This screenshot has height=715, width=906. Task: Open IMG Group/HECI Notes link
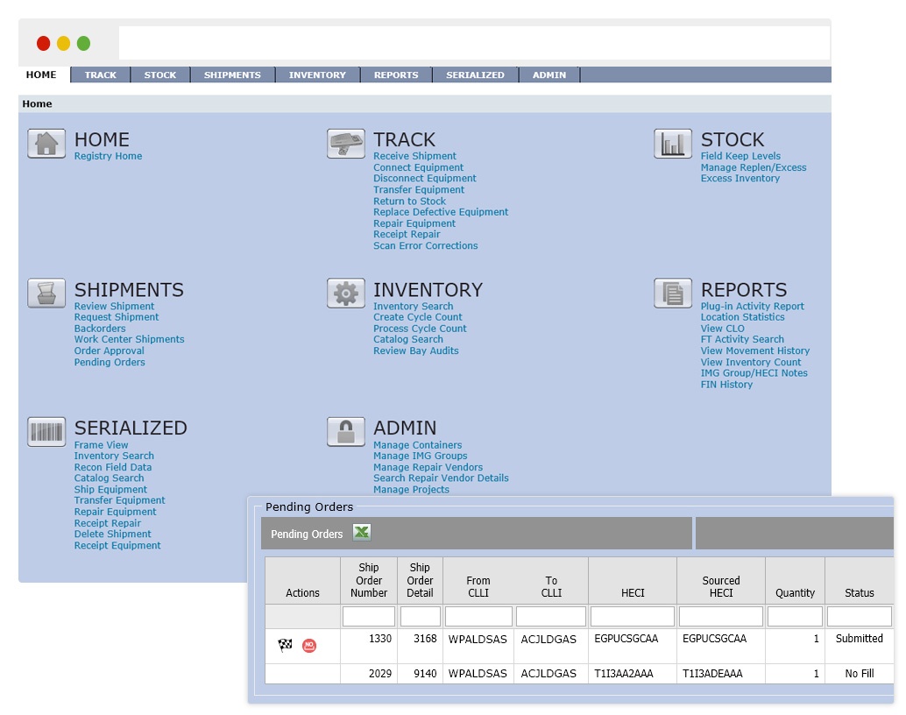point(754,373)
